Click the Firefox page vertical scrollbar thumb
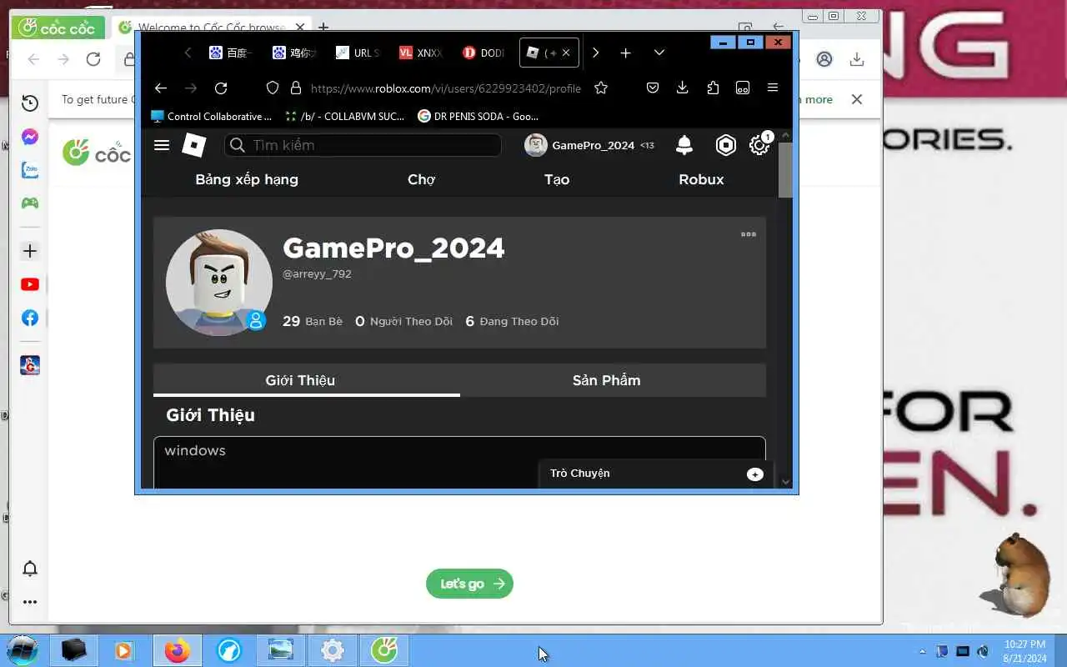 [785, 169]
